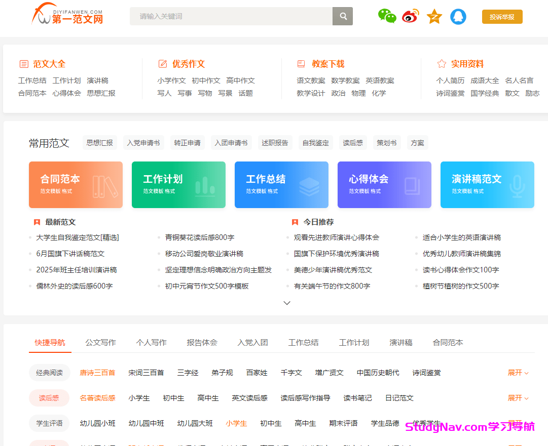Screen dimensions: 548x446
Task: Click the book icon beside 教案下载
Action: pyautogui.click(x=301, y=63)
